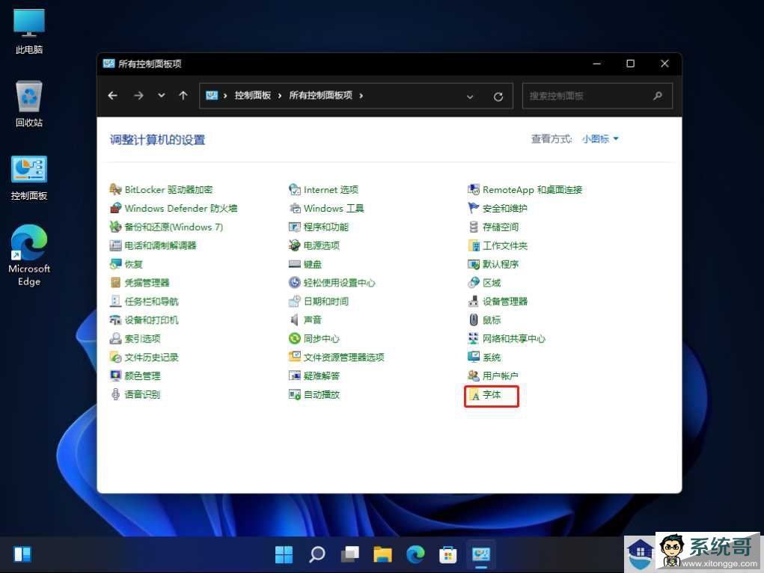Select 回收站 recycle bin desktop icon

click(29, 104)
